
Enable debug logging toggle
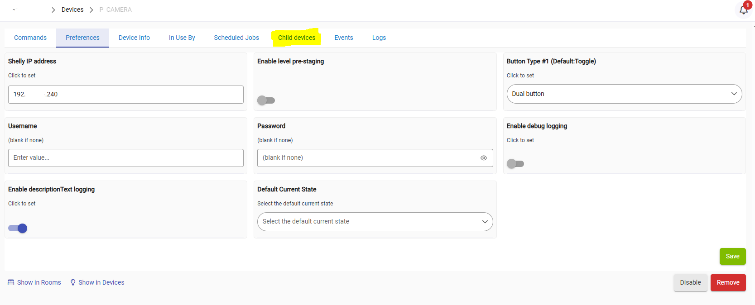(515, 164)
